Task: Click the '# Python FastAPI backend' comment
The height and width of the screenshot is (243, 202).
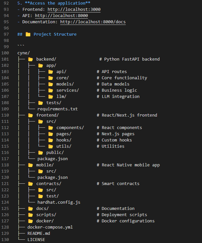Action: coord(129,59)
